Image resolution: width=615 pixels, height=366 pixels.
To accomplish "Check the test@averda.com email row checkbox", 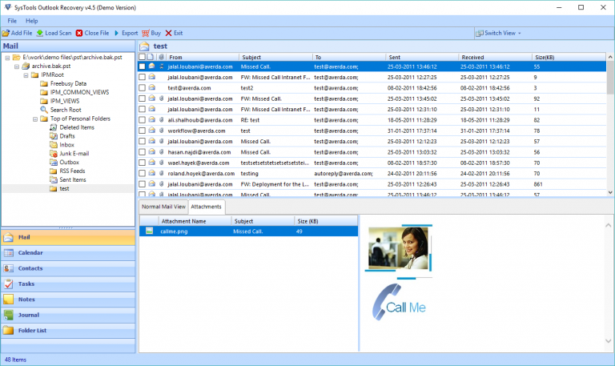I will (x=143, y=88).
